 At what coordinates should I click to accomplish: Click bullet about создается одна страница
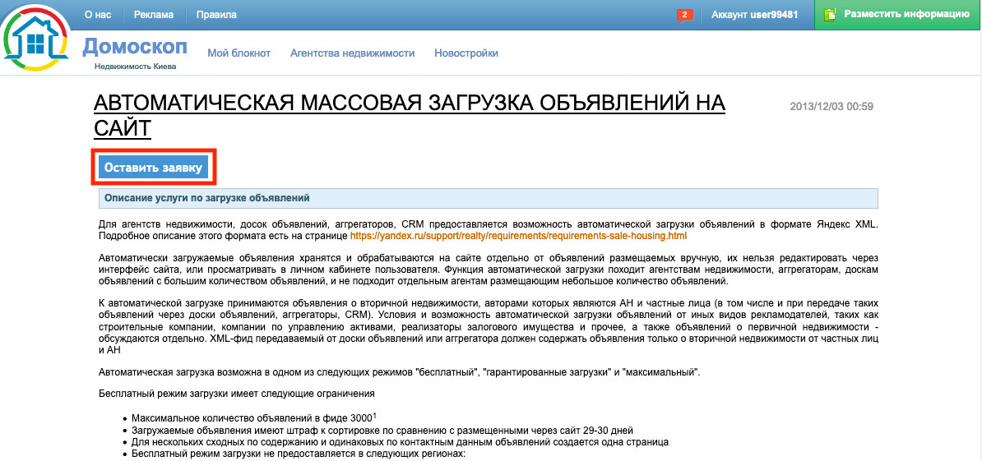tap(400, 442)
